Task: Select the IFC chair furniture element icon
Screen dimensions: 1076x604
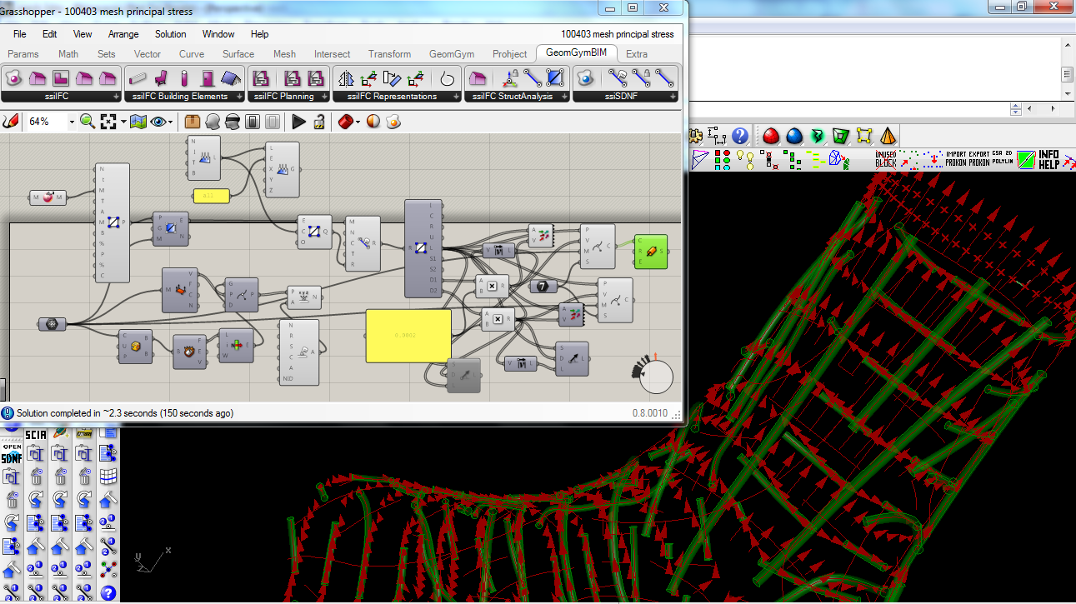Action: (162, 78)
